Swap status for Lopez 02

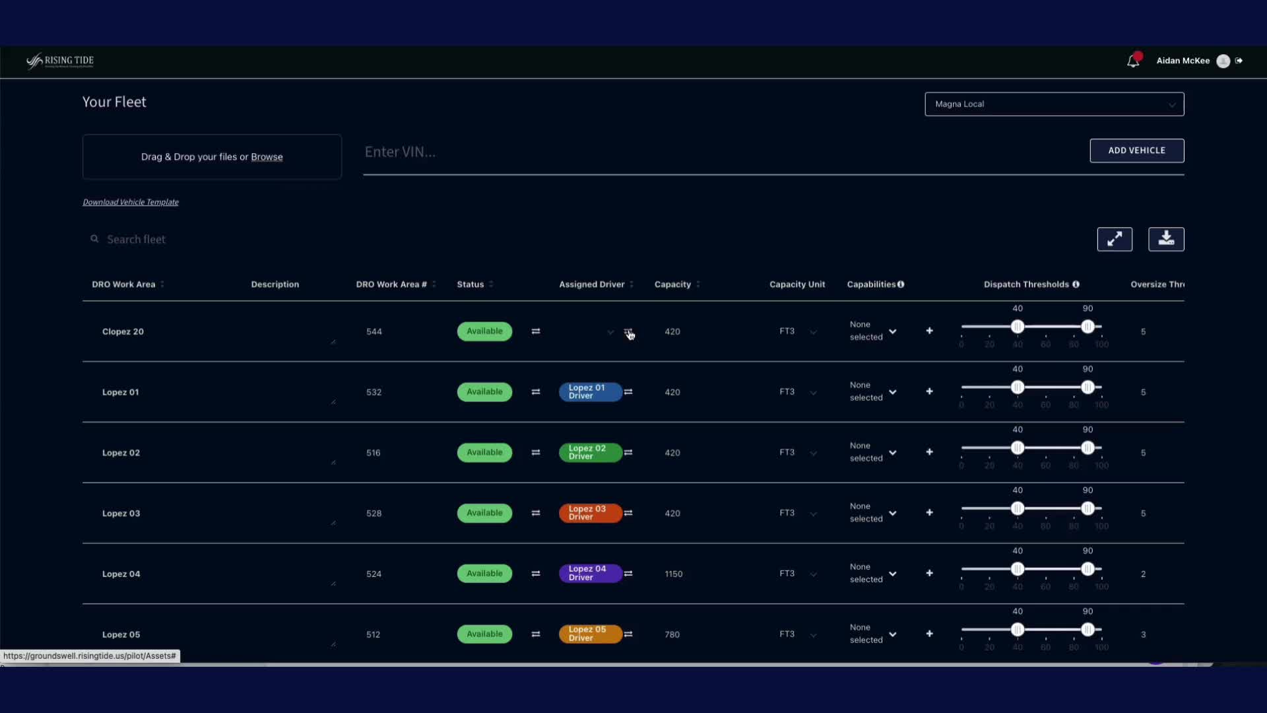[536, 453]
